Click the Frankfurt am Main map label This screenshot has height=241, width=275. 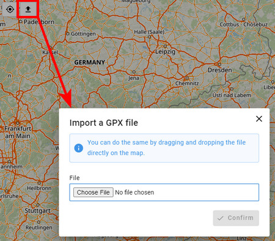click(x=18, y=132)
